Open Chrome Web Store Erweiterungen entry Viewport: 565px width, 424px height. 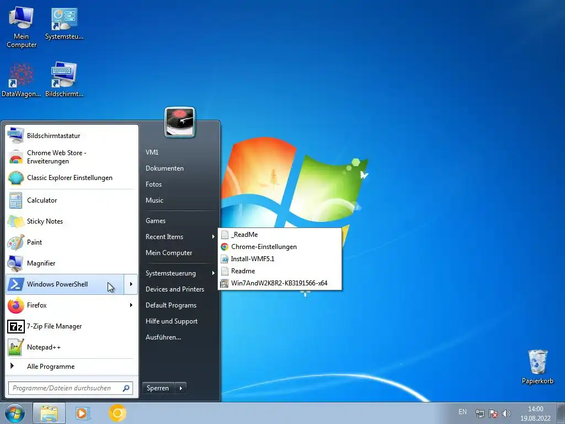[x=72, y=157]
